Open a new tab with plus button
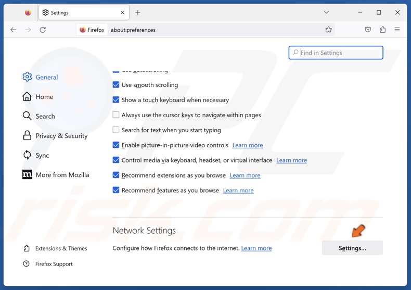 pyautogui.click(x=138, y=12)
